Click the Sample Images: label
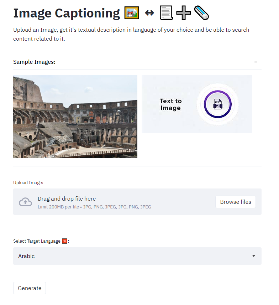279x305 pixels. coord(34,62)
